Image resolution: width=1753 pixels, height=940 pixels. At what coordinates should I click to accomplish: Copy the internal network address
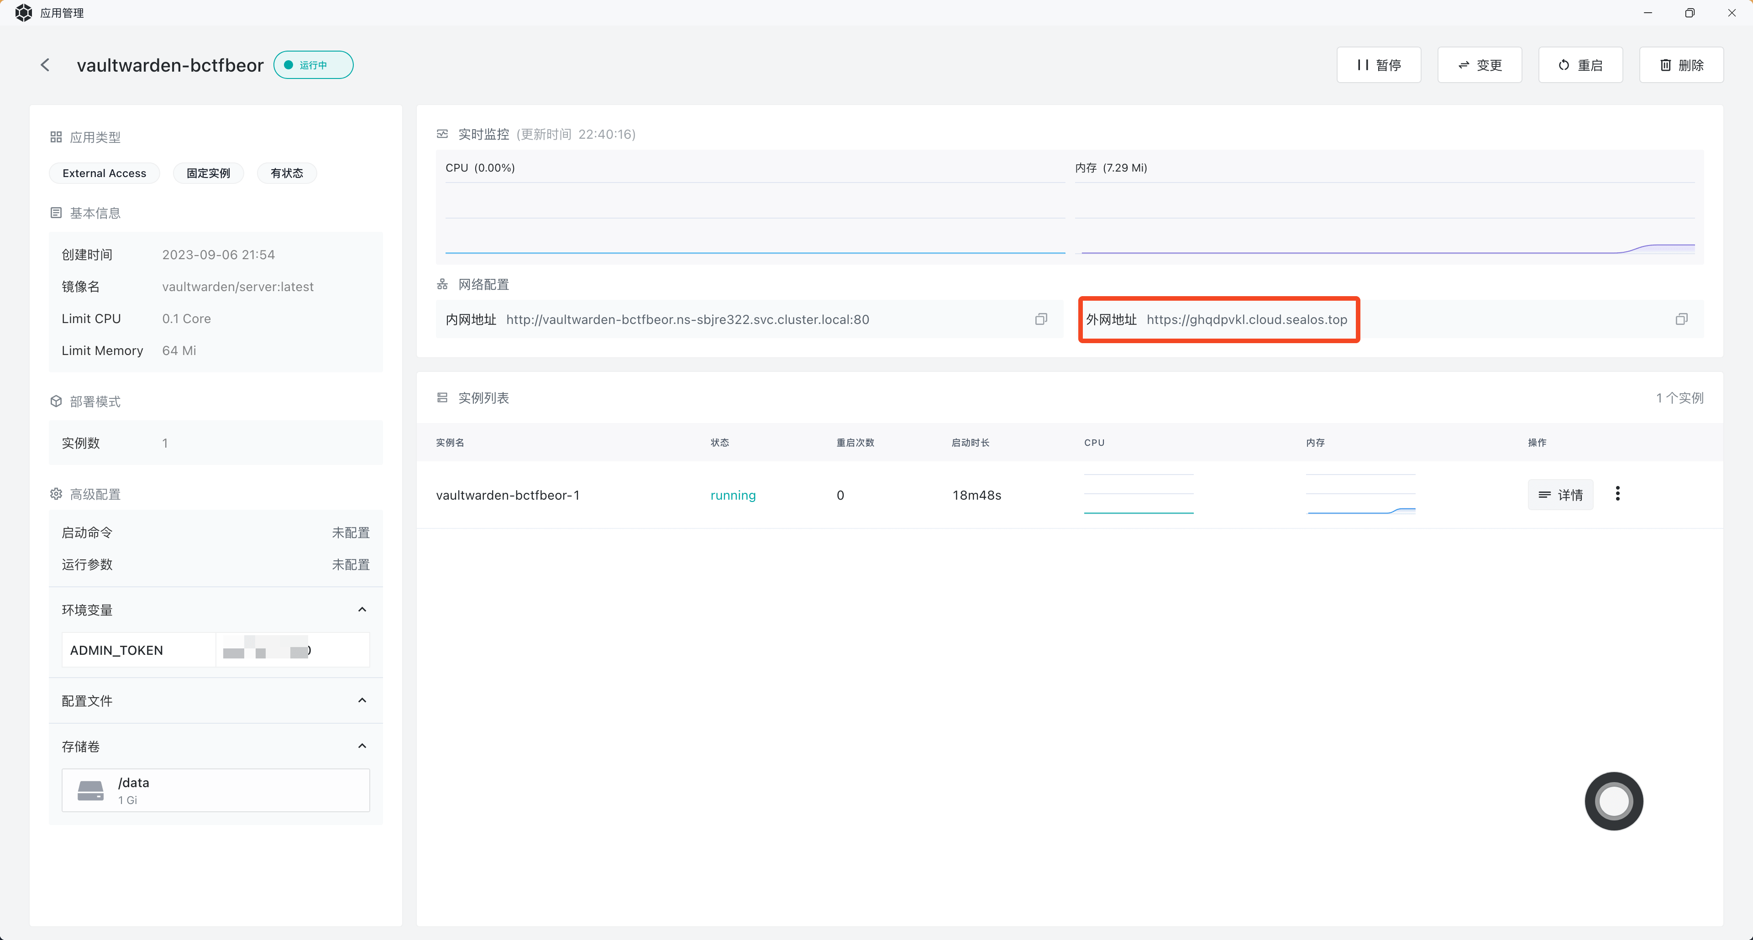point(1040,319)
